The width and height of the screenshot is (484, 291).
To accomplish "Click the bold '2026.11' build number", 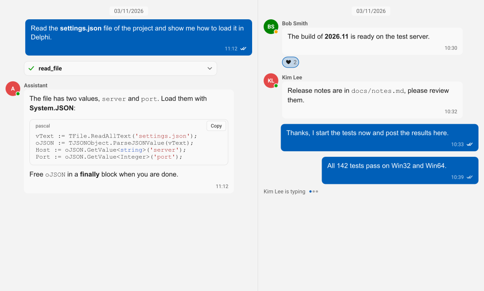I will click(336, 36).
